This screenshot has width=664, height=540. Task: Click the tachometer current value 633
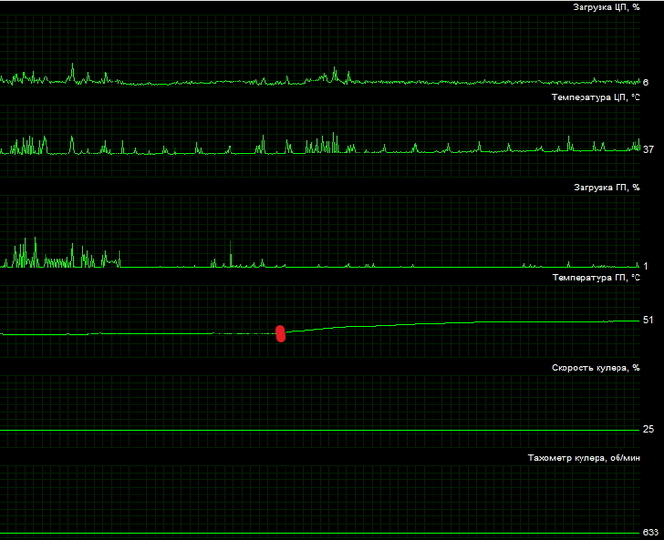[650, 531]
